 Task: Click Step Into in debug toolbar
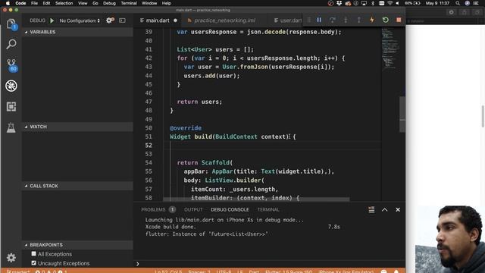click(346, 20)
